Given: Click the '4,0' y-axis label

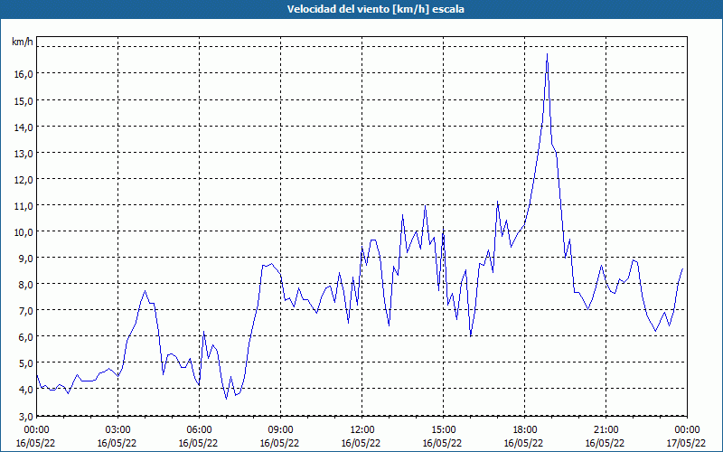Looking at the screenshot, I should 25,390.
